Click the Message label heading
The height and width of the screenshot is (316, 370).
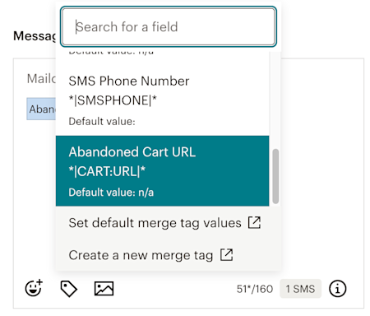(x=35, y=36)
